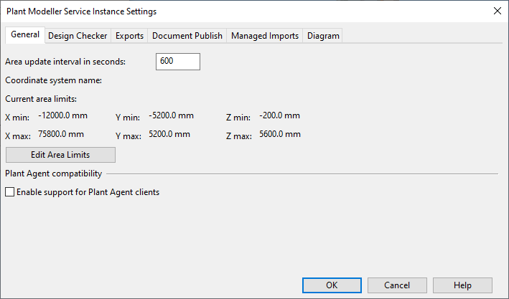This screenshot has width=509, height=299.
Task: Close the Service Instance Settings dialog
Action: click(x=496, y=11)
